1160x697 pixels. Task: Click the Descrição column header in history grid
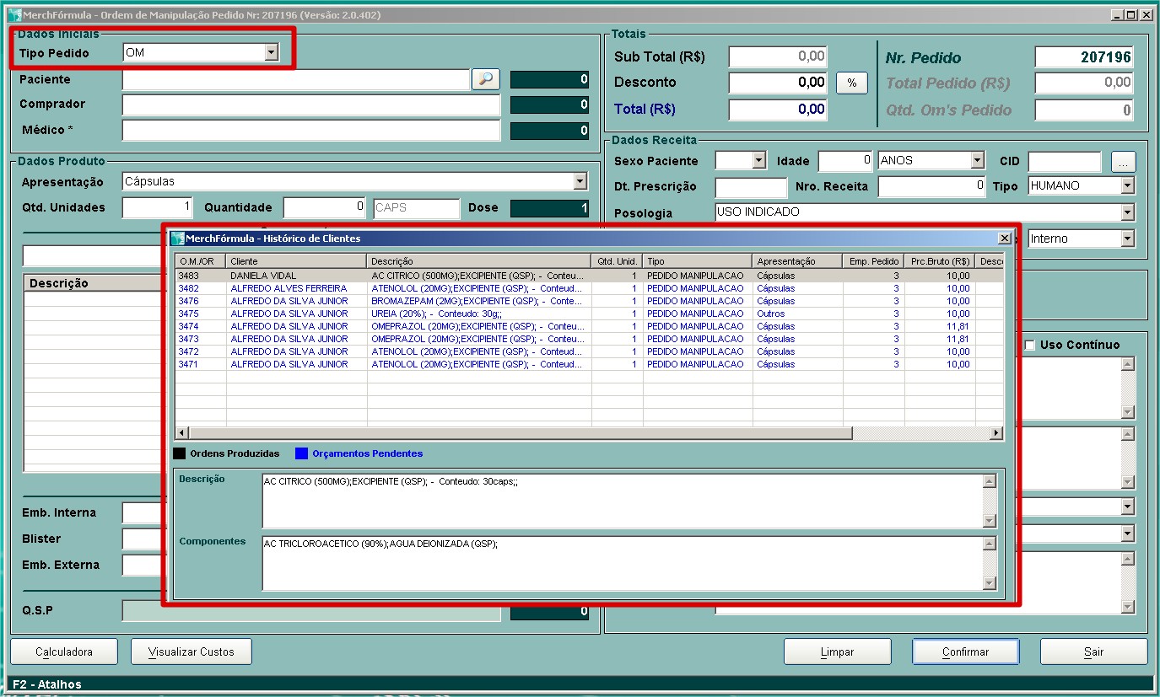(478, 261)
